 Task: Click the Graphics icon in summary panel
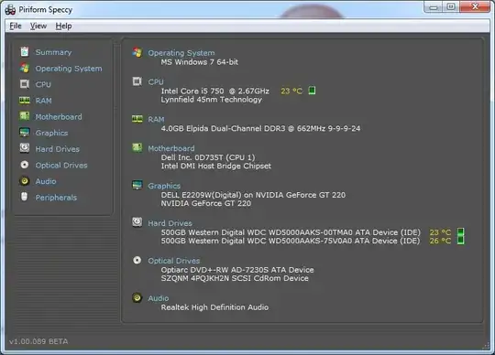pos(137,185)
